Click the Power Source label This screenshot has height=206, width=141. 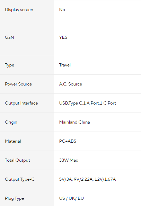coord(18,84)
